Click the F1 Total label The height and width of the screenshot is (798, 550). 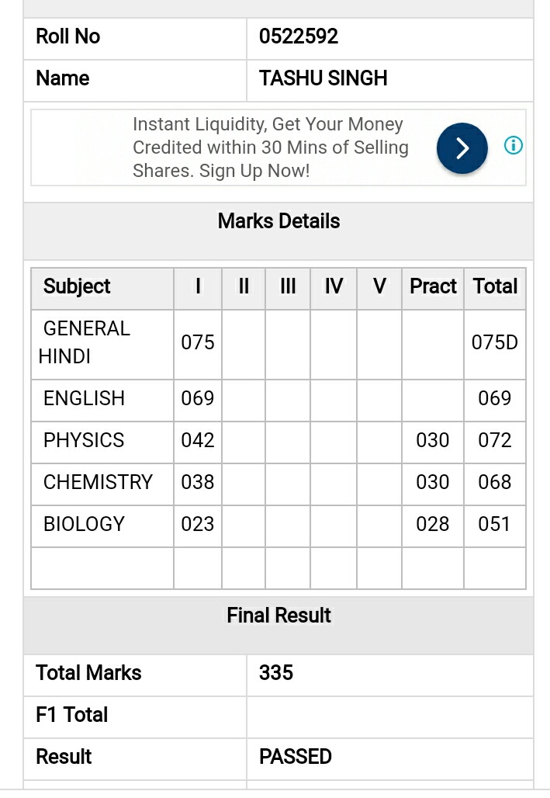tap(71, 715)
